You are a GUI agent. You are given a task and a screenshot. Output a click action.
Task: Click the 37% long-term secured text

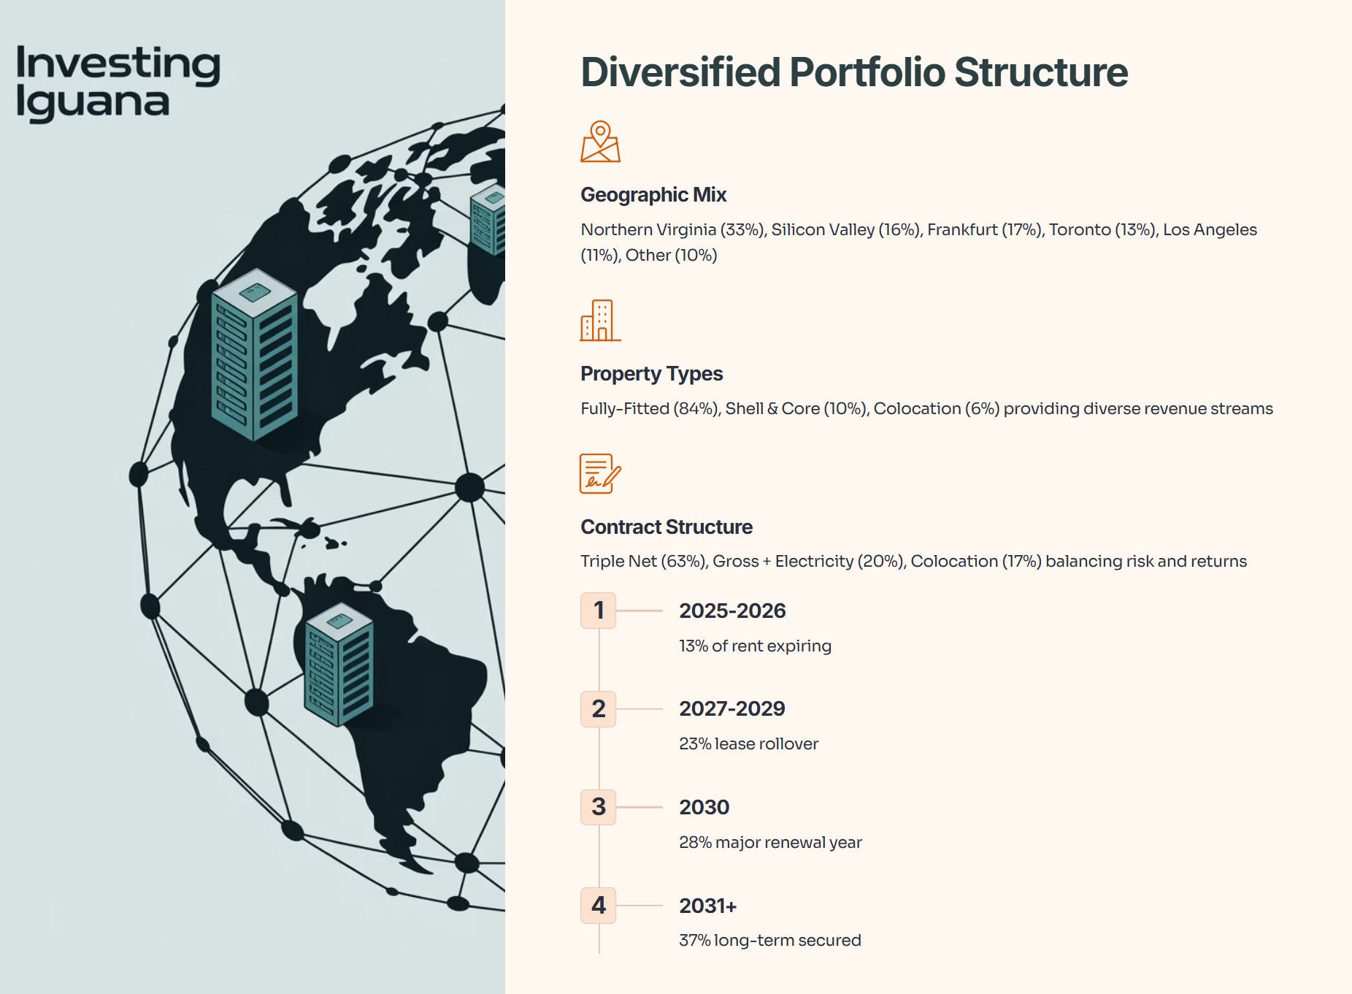point(769,941)
